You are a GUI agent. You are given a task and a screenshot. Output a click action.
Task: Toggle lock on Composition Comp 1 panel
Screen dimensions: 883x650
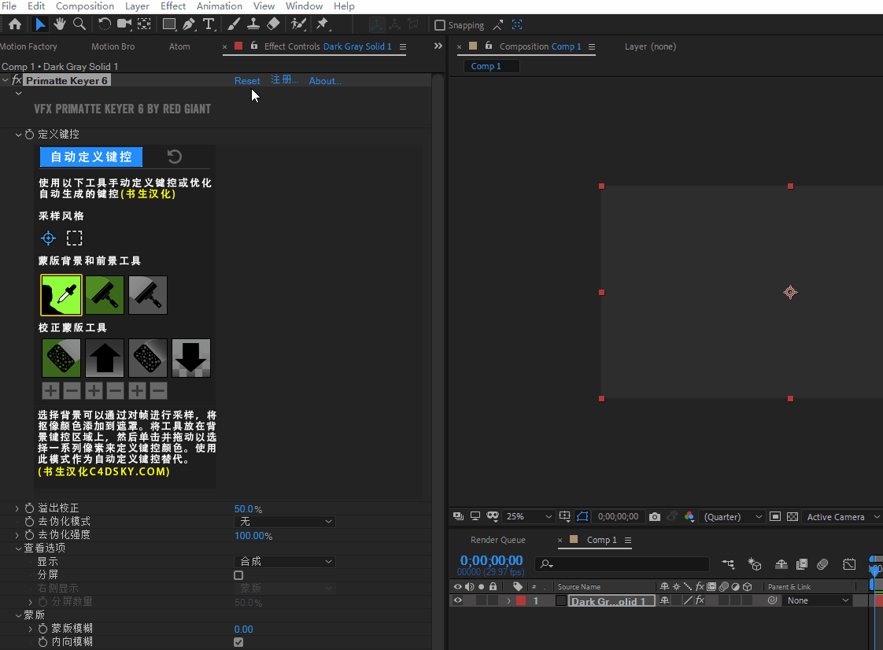(488, 46)
